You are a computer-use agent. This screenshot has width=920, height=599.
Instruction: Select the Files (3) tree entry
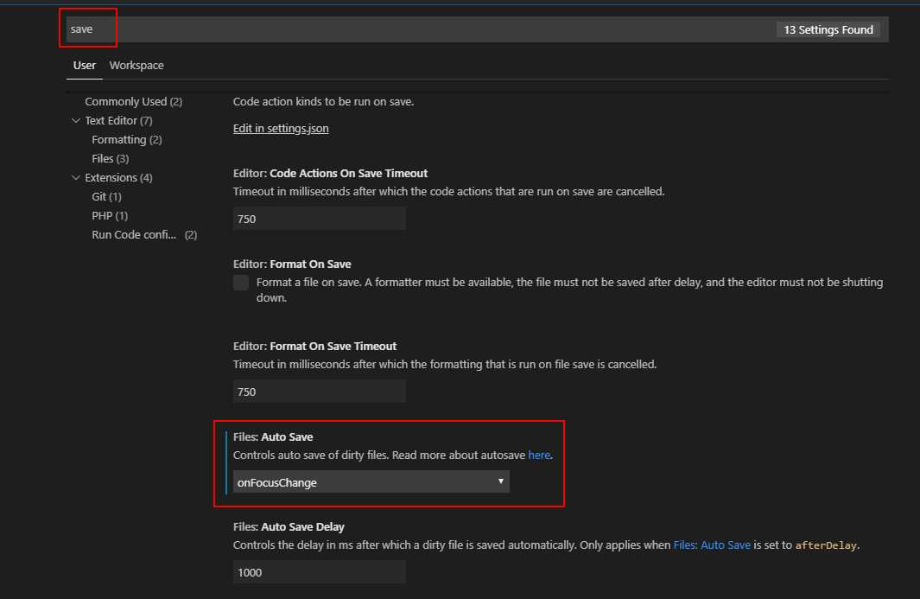(110, 159)
